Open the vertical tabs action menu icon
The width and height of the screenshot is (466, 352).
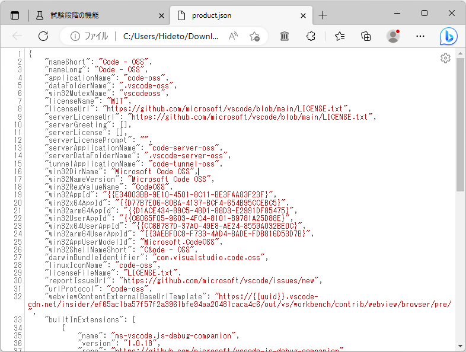tap(15, 15)
